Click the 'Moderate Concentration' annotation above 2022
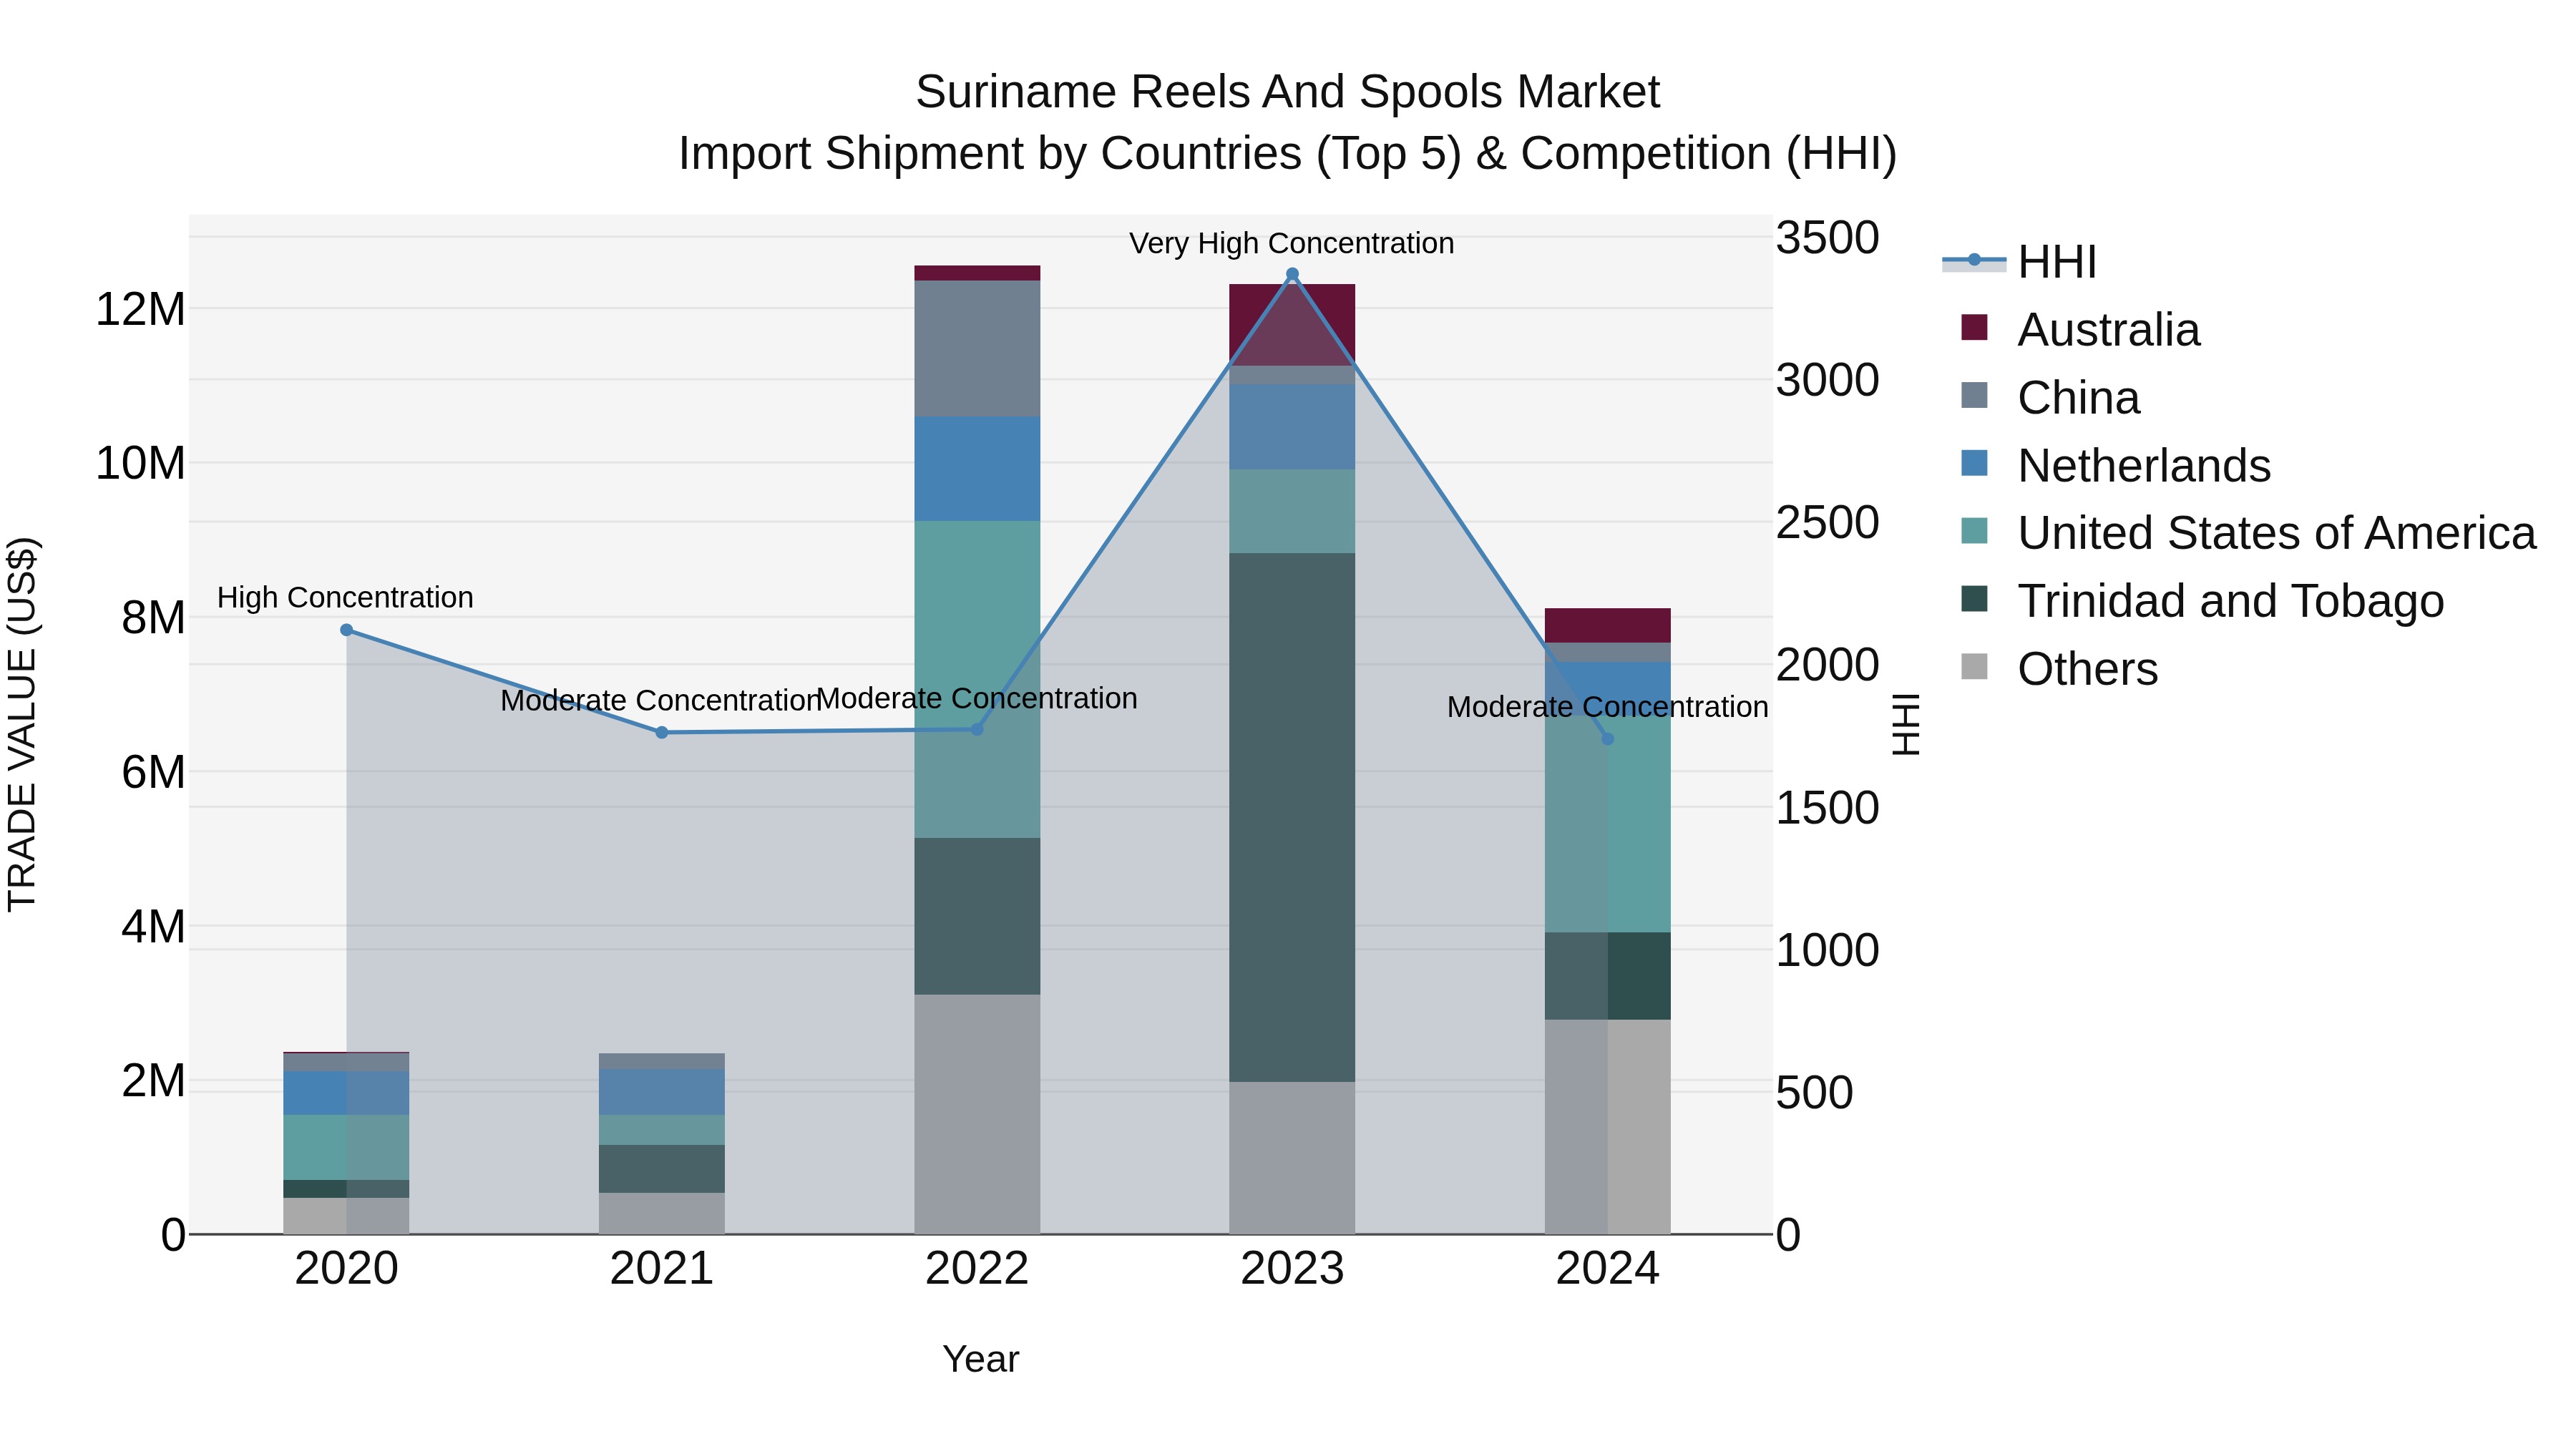Screen dimensions: 2576x1449 click(977, 698)
